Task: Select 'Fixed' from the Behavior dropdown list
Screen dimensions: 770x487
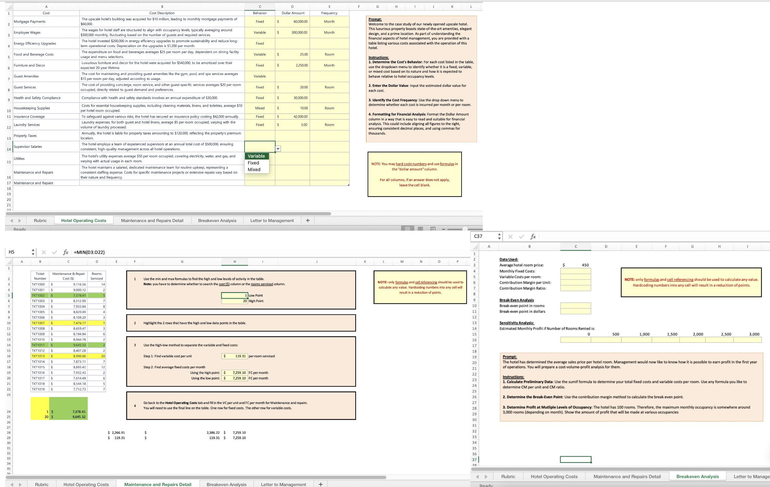Action: point(253,163)
